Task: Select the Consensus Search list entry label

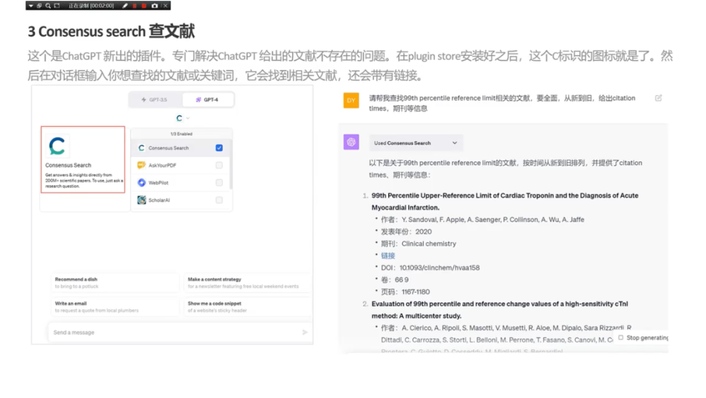Action: (x=169, y=148)
